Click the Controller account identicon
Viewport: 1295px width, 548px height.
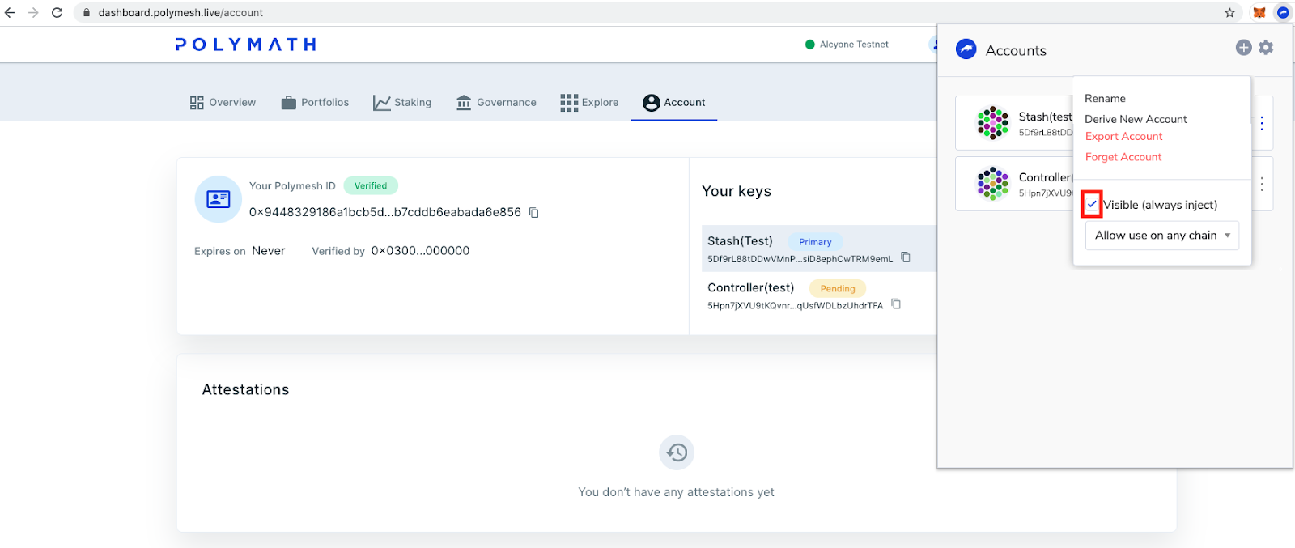pos(992,184)
